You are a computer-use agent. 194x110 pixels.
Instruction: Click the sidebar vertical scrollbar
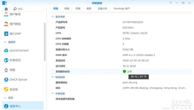click(45, 42)
